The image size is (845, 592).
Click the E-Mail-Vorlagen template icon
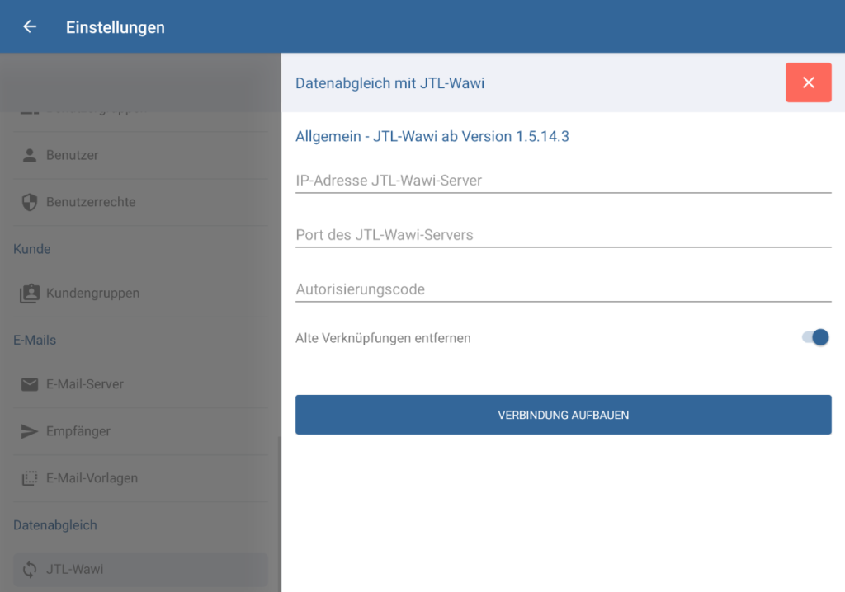[29, 478]
